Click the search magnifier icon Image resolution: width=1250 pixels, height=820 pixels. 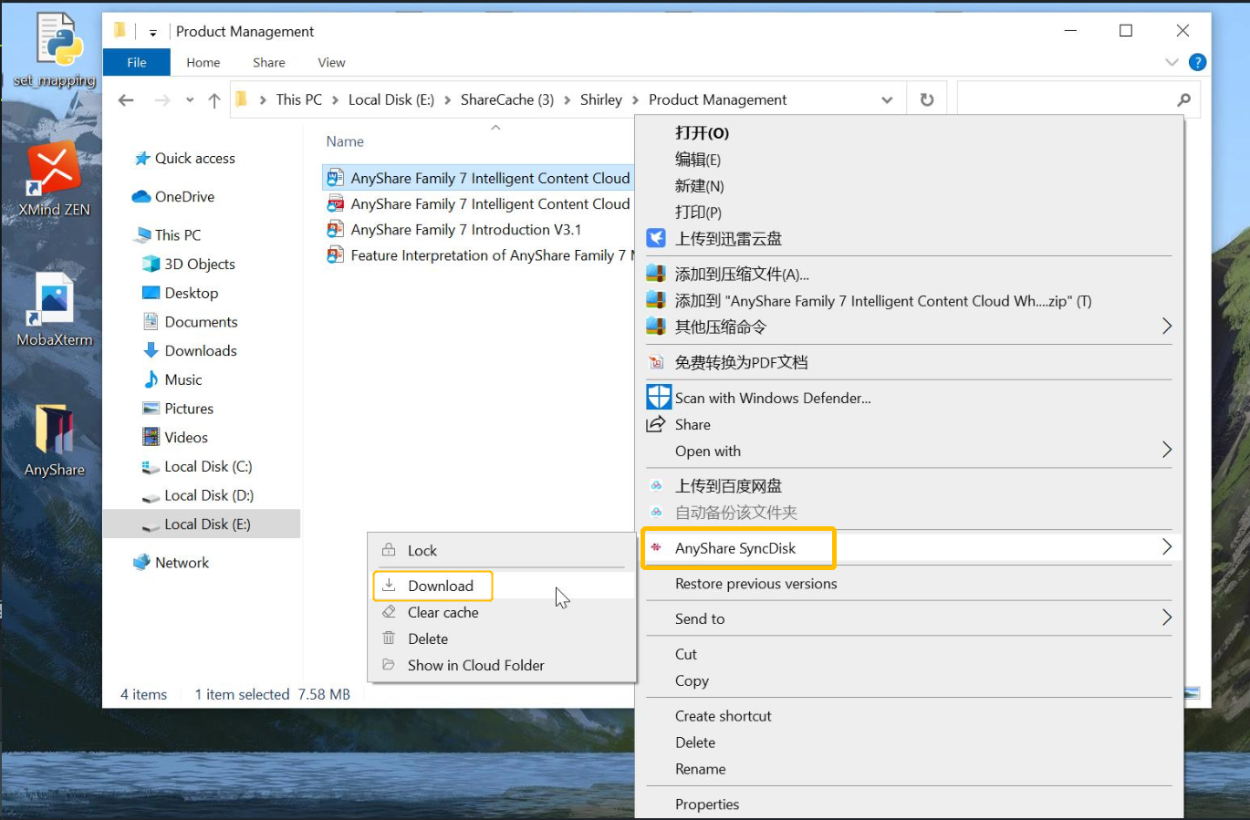pyautogui.click(x=1183, y=99)
